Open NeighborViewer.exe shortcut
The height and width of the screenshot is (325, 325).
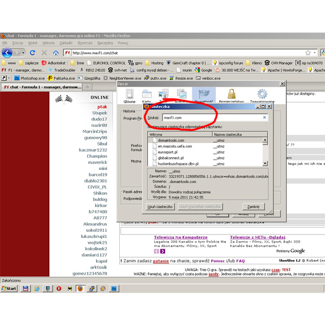[122, 78]
